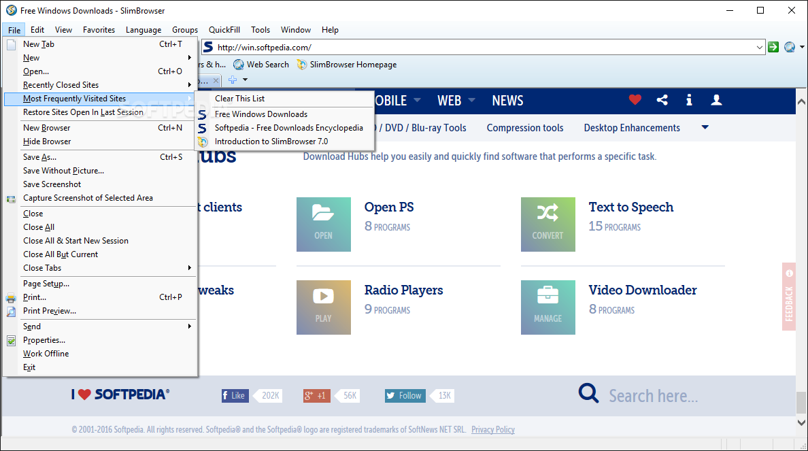
Task: Toggle Work Offline mode
Action: tap(101, 354)
